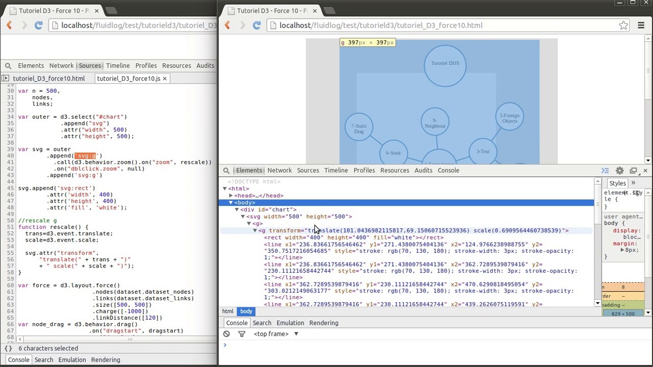
Task: Go back in the left browser window
Action: coord(9,25)
